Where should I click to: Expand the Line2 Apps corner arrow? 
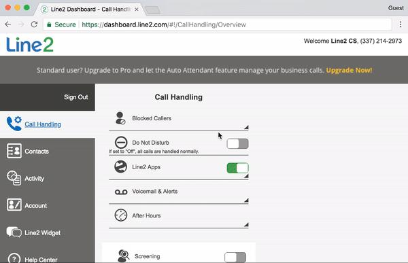click(x=246, y=176)
